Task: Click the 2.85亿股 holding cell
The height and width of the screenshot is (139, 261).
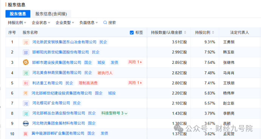Action: [x=180, y=62]
